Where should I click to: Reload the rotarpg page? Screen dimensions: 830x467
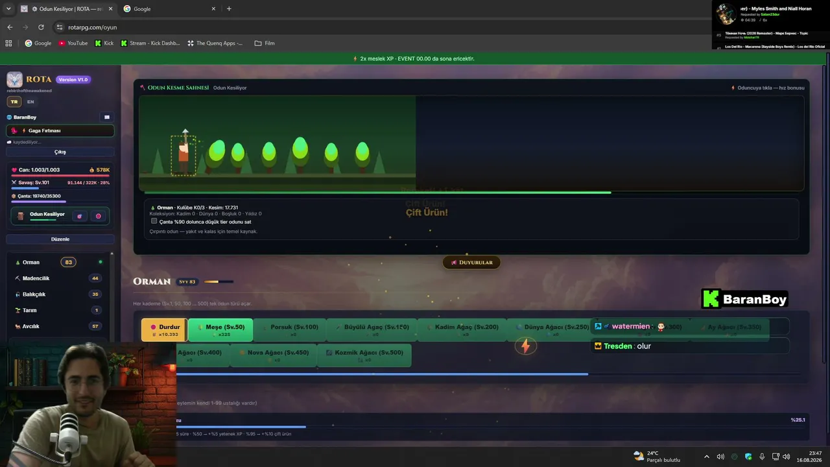[41, 27]
